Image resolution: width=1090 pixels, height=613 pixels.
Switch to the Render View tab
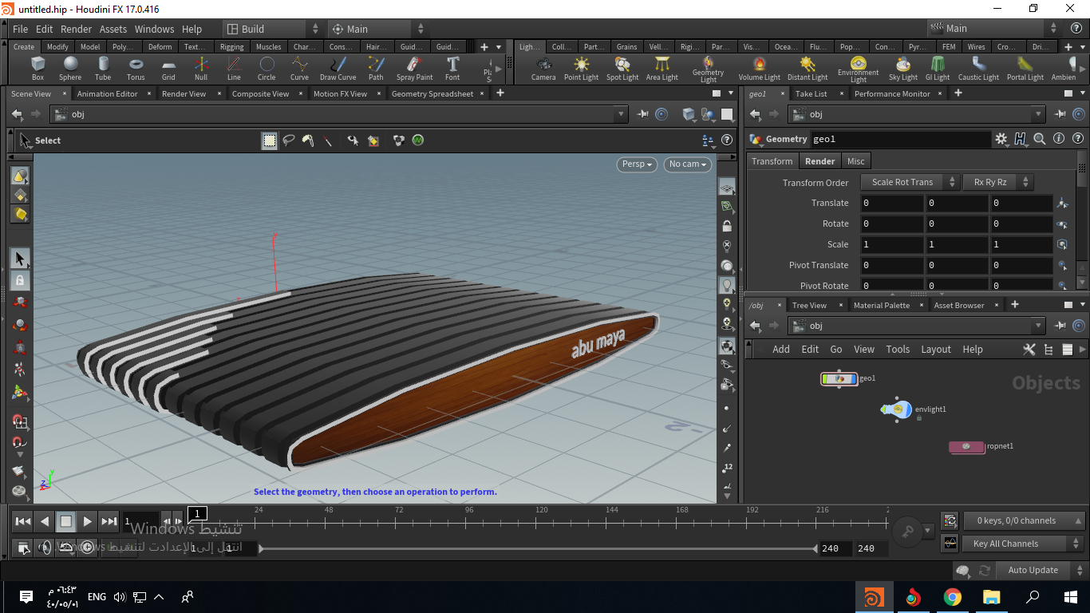tap(184, 93)
